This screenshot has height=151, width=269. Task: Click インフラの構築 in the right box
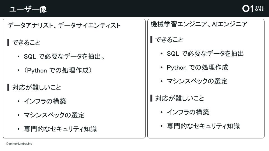pos(188,112)
